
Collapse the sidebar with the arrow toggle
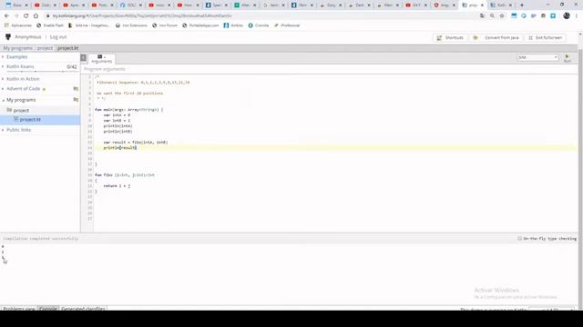(83, 57)
